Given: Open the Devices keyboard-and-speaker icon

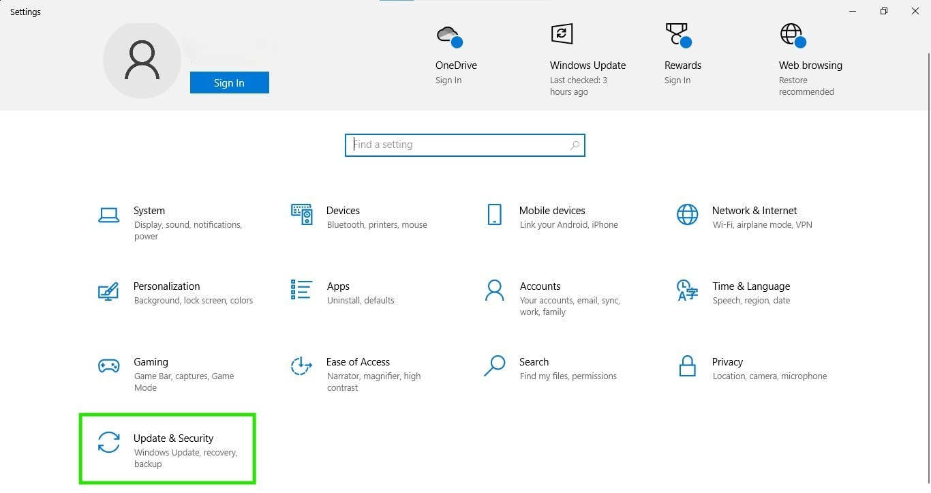Looking at the screenshot, I should [301, 214].
